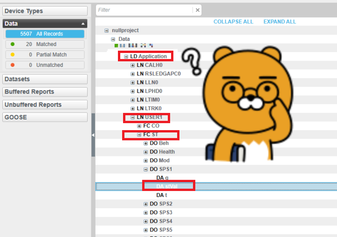Select the 5507 All Records filter
The width and height of the screenshot is (337, 237).
click(x=45, y=34)
